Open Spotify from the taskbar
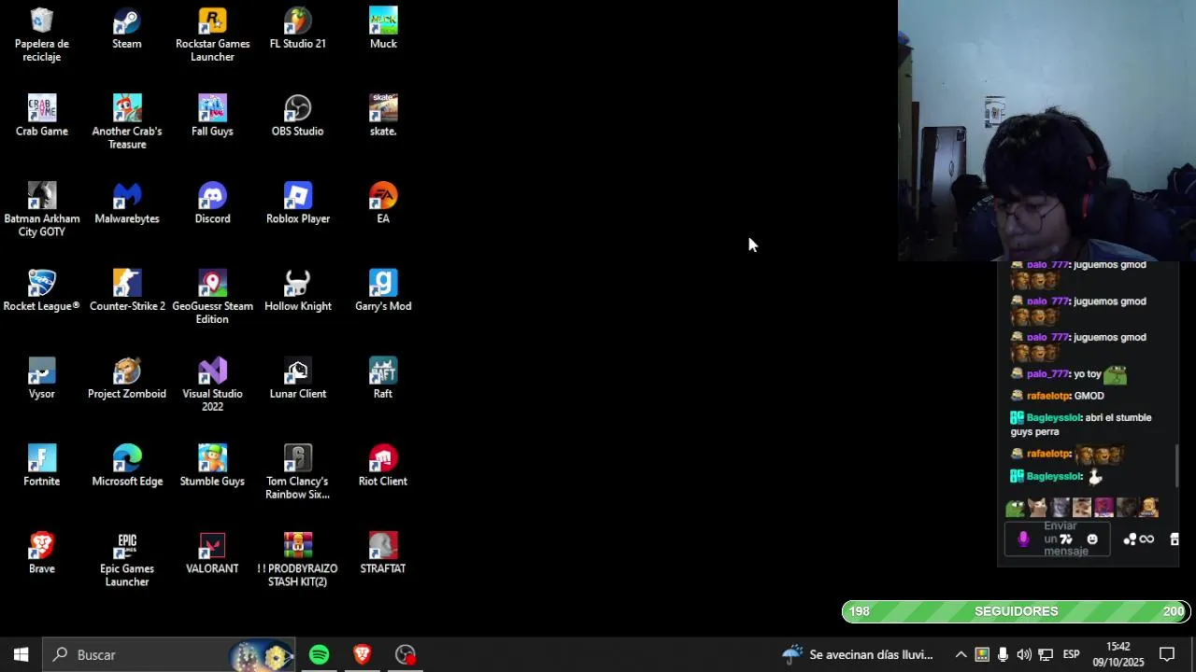1196x672 pixels. click(320, 654)
